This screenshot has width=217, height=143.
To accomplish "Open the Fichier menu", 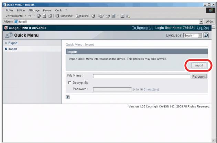I will click(9, 10).
